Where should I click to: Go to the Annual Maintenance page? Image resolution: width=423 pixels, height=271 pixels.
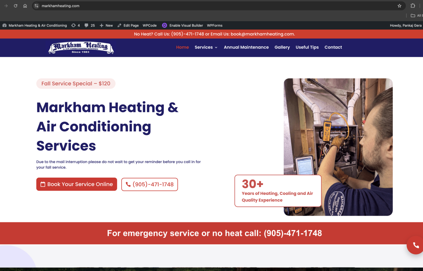pyautogui.click(x=246, y=47)
